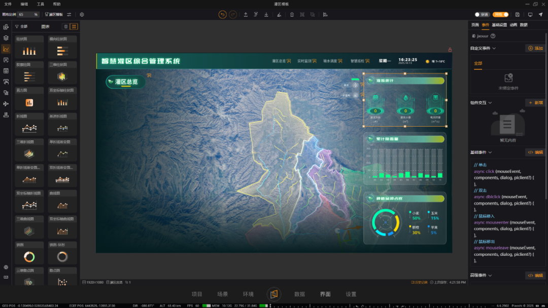Open the 工具 menu
Screen dimensions: 548x308
click(x=41, y=4)
